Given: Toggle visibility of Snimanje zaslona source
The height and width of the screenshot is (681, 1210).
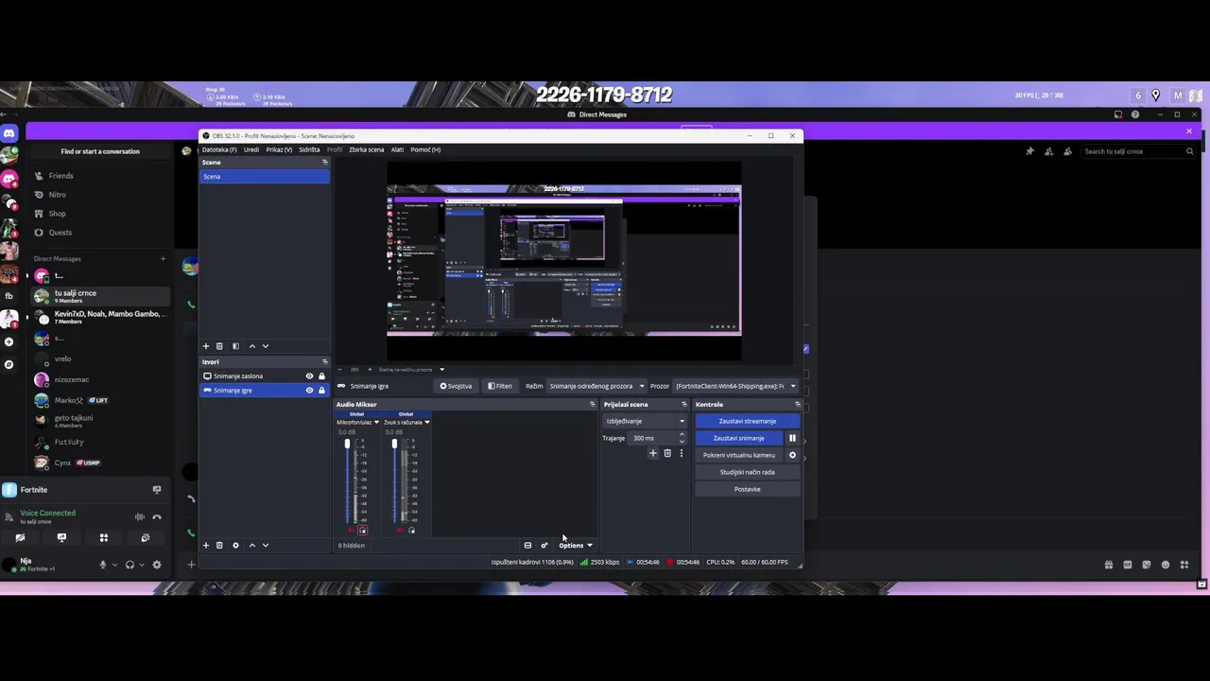Looking at the screenshot, I should coord(309,375).
